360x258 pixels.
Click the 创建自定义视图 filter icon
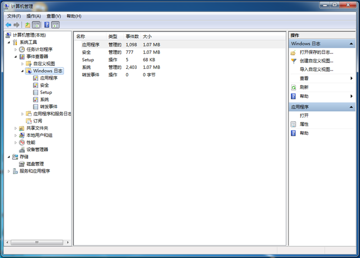point(293,61)
